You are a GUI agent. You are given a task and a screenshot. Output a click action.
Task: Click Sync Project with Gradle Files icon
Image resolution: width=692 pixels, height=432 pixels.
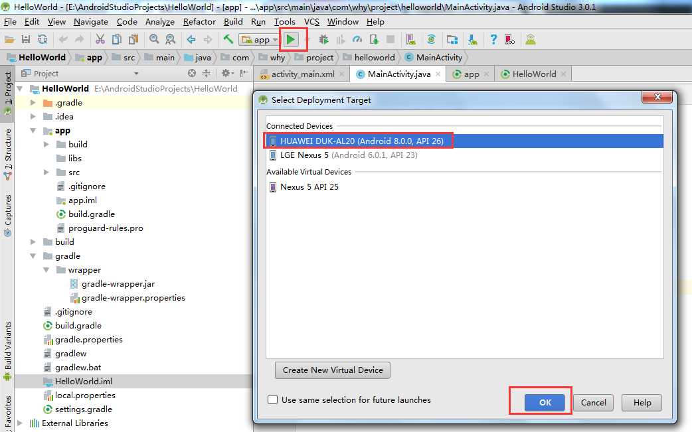[431, 40]
